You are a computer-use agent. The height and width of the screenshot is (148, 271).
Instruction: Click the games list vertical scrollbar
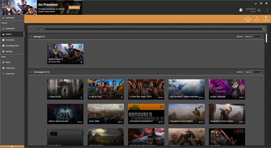pyautogui.click(x=266, y=38)
